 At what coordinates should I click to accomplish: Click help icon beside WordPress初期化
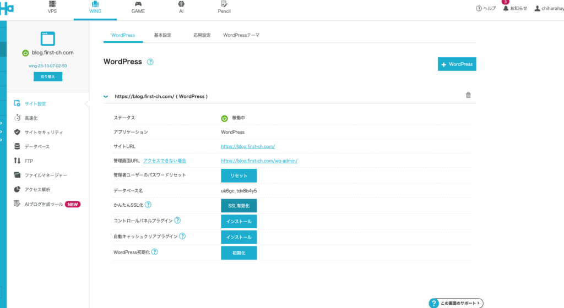(x=155, y=252)
